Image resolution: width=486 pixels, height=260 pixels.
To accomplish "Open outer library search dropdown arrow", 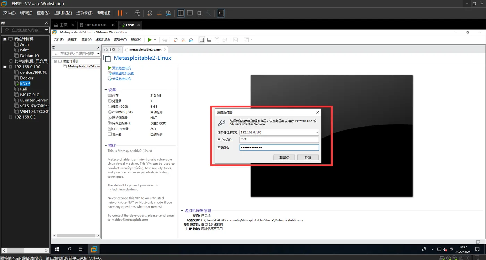I will click(46, 30).
